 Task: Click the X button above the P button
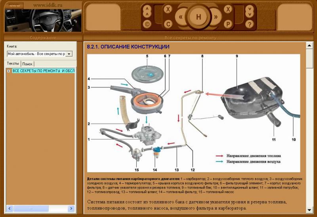coord(228,9)
